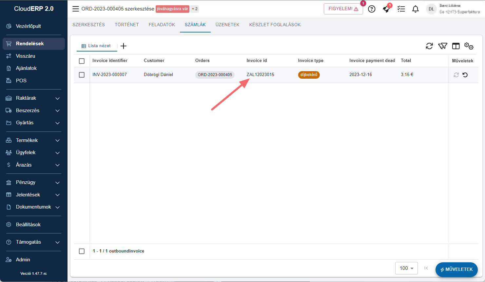
Task: Sort by Customer column header
Action: point(154,61)
